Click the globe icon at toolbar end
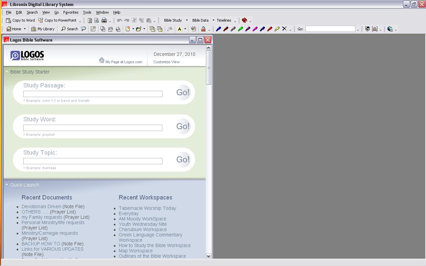 pos(390,29)
